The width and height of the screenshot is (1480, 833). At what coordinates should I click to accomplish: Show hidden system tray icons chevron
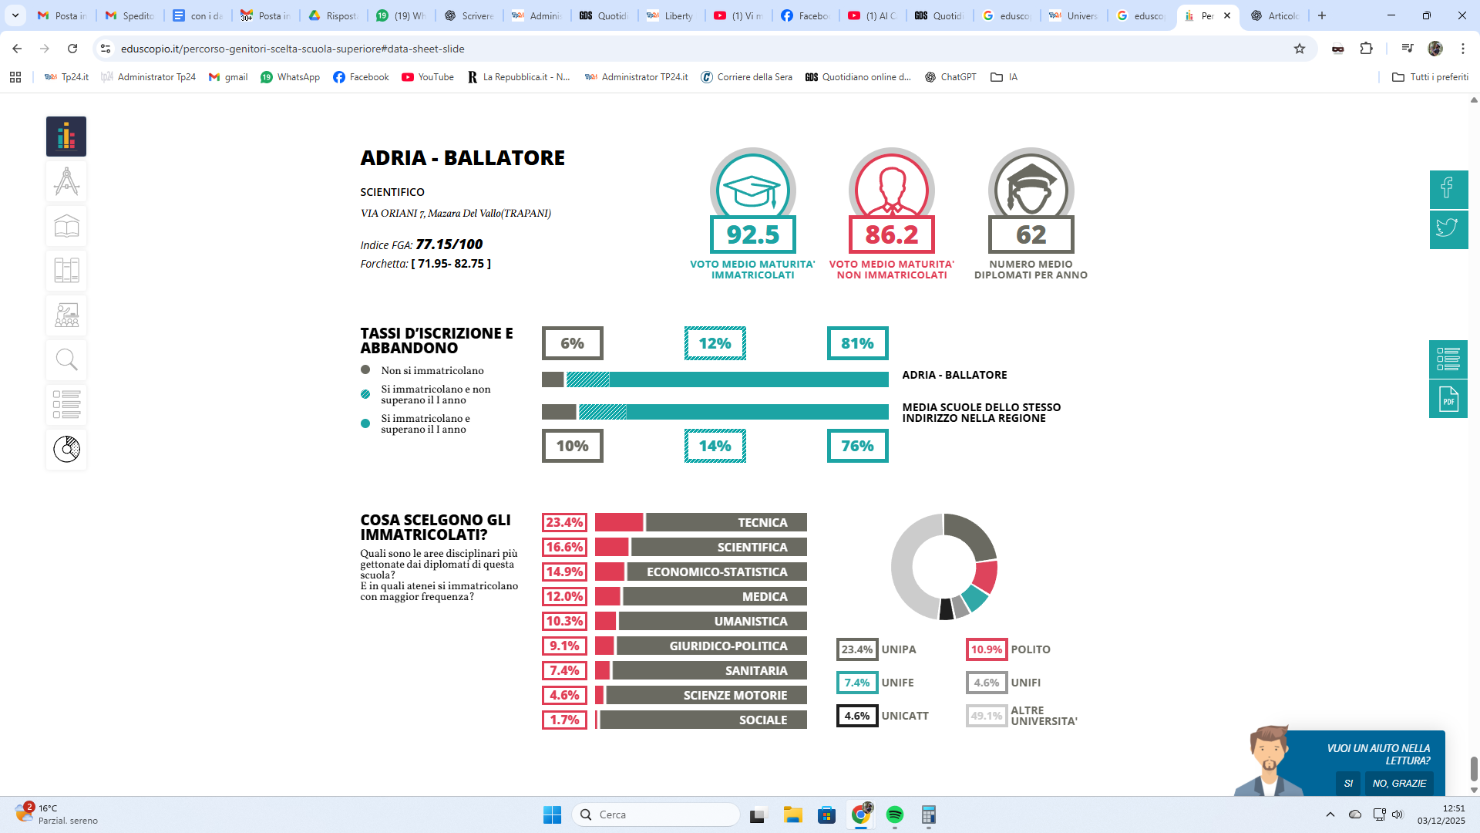point(1330,814)
